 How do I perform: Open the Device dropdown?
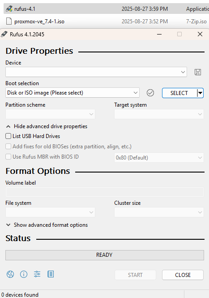tap(96, 72)
